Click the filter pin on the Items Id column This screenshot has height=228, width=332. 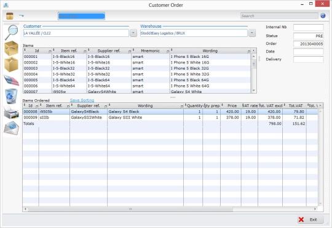(50, 51)
